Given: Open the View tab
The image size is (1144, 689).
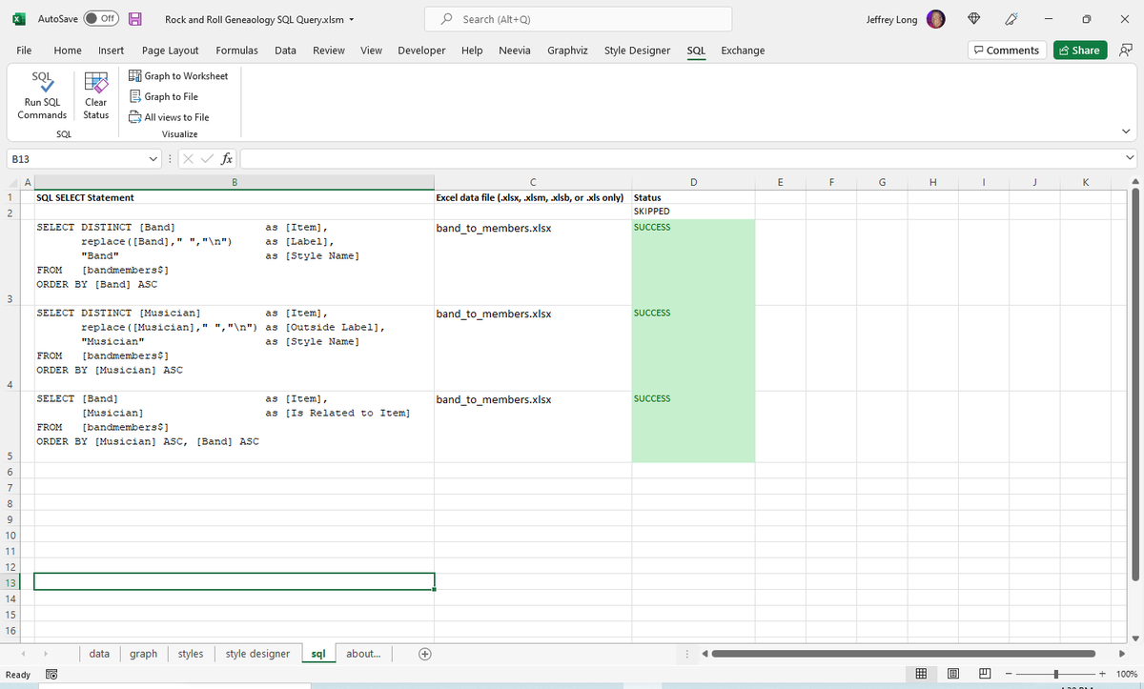Looking at the screenshot, I should pyautogui.click(x=372, y=51).
